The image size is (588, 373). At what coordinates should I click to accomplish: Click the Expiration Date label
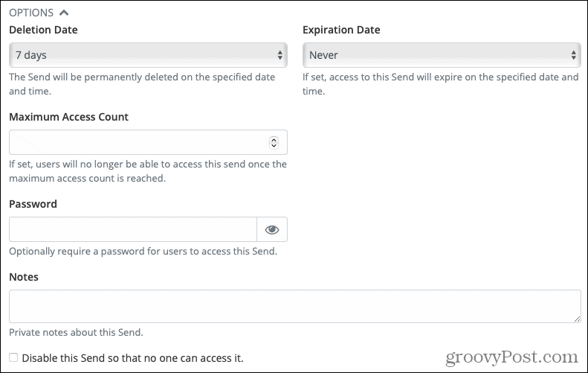[x=341, y=30]
